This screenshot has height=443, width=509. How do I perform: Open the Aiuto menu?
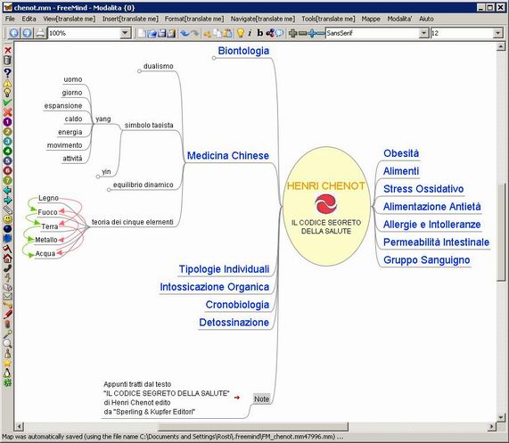coord(426,19)
